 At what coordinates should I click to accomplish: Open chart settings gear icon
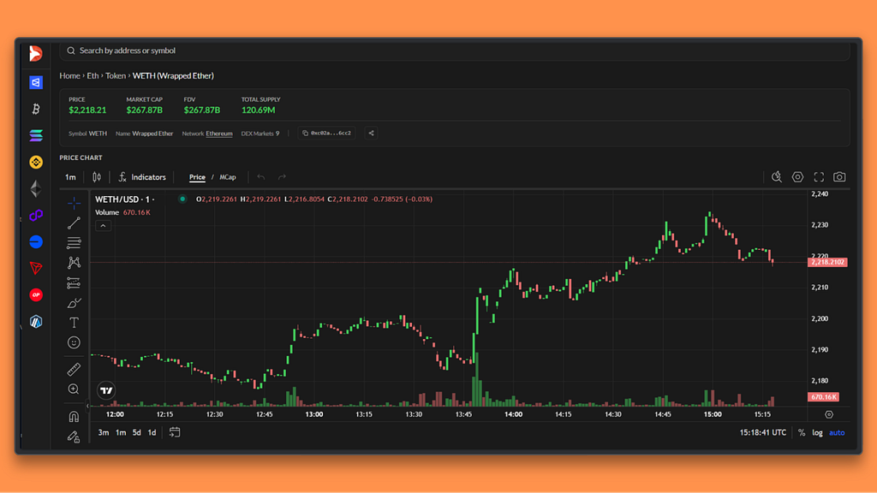(x=797, y=177)
